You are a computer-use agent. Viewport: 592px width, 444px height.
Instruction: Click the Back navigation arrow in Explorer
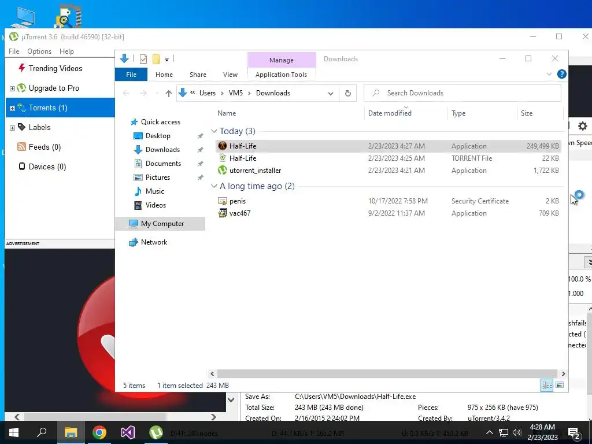(126, 93)
